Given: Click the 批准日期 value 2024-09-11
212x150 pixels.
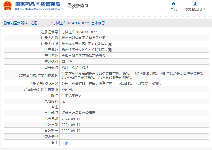Looking at the screenshot, I should click(71, 119).
